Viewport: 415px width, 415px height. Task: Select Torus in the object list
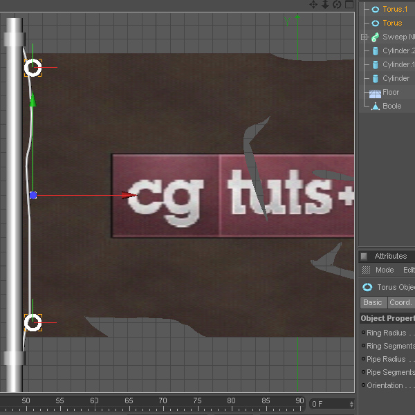point(392,23)
